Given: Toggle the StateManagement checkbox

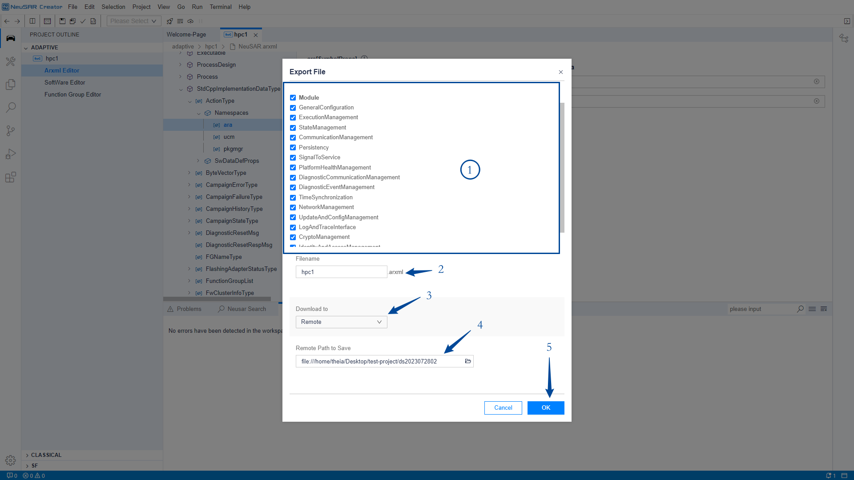Looking at the screenshot, I should 293,128.
